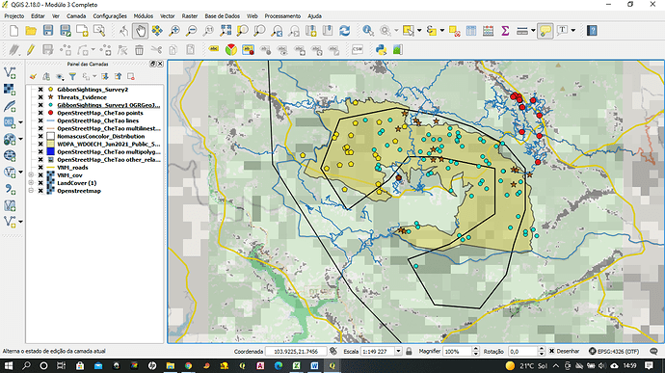Click the WDPA layer yellow color swatch
The width and height of the screenshot is (665, 373).
tap(50, 144)
